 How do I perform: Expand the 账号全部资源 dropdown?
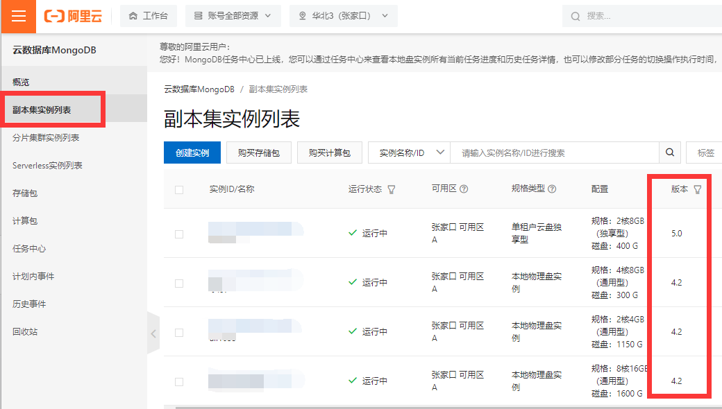pyautogui.click(x=233, y=16)
